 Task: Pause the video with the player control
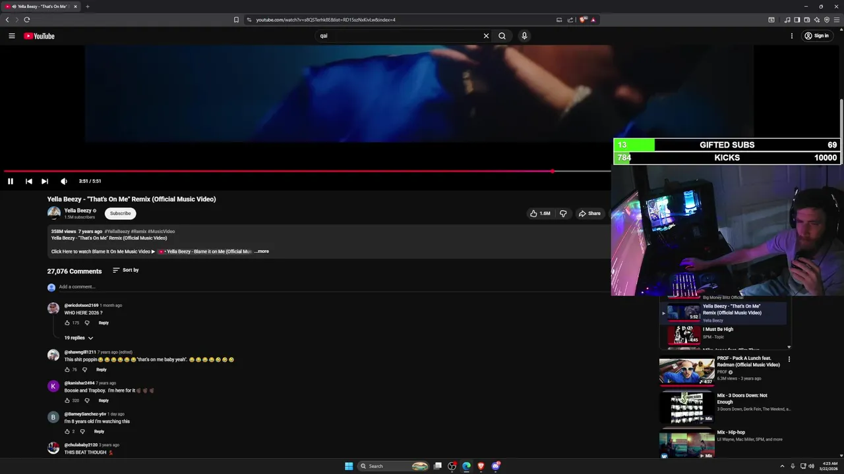(11, 181)
